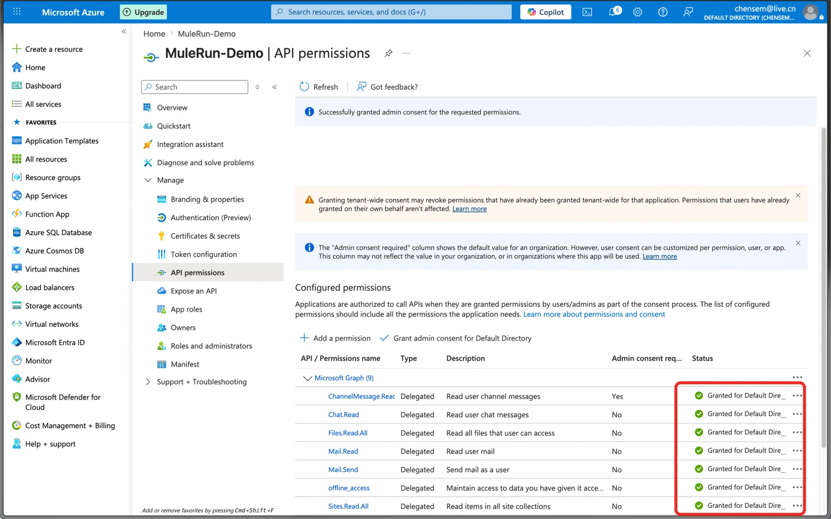
Task: Open the Help question mark menu
Action: (x=663, y=12)
